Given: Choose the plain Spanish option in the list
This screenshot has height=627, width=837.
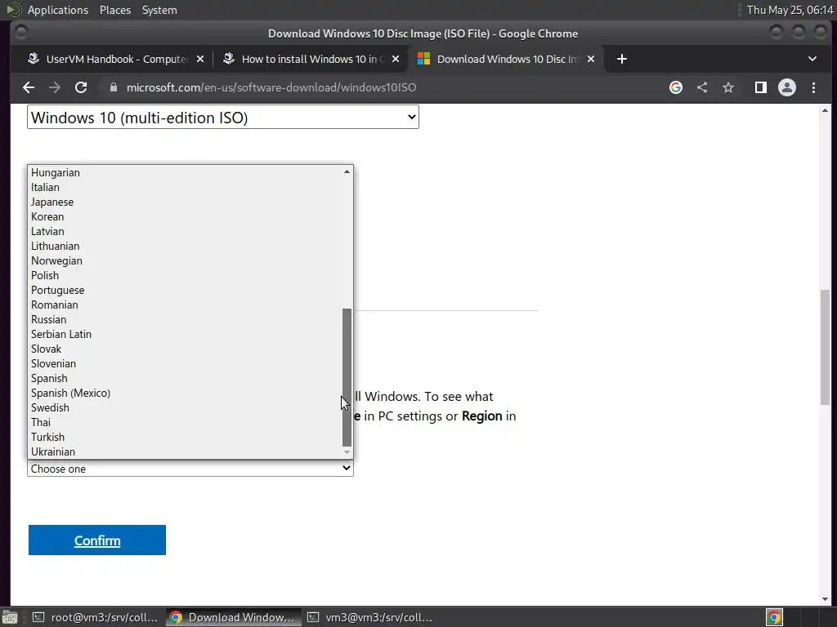Looking at the screenshot, I should tap(186, 379).
